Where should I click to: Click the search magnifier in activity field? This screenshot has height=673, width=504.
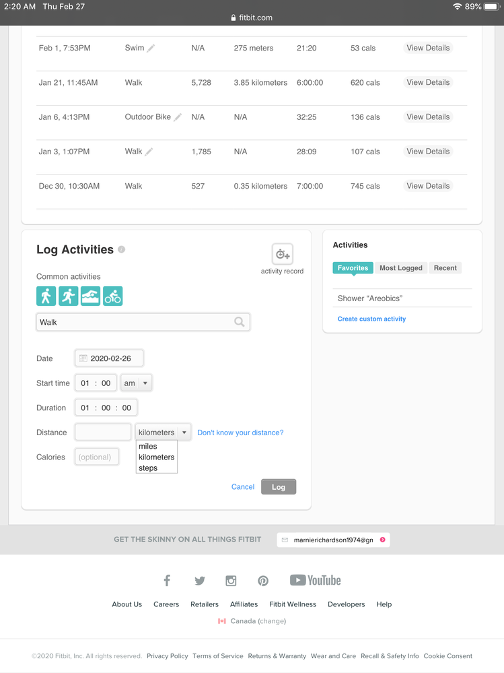pos(239,322)
